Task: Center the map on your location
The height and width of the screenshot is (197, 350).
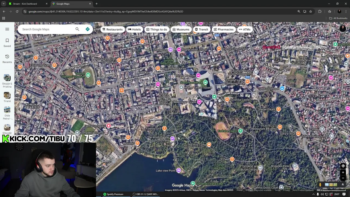Action: point(343,166)
